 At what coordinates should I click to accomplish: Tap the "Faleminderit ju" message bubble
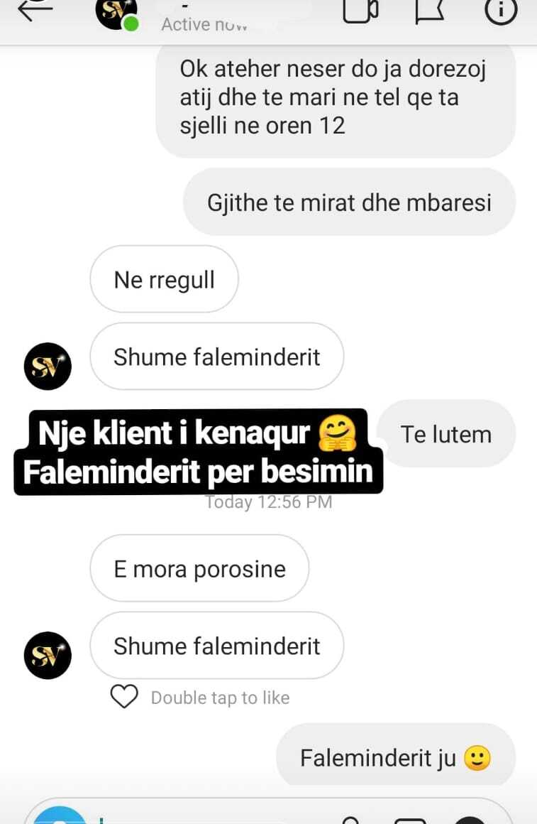[x=396, y=757]
